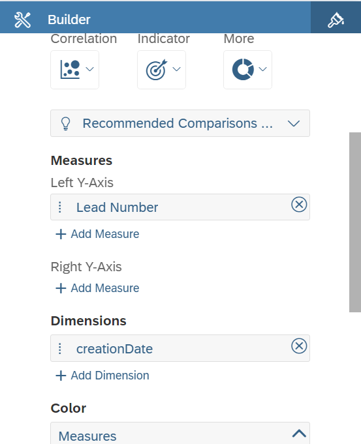Remove the Lead Number measure

299,204
